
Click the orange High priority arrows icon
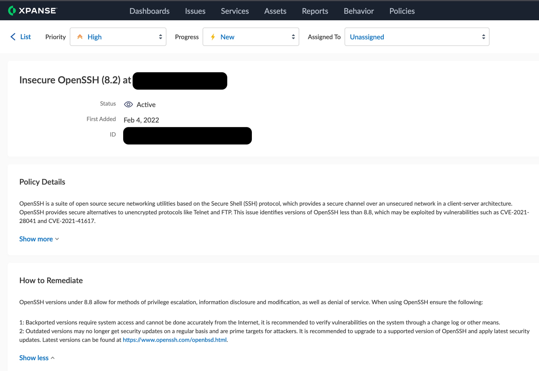pyautogui.click(x=80, y=37)
